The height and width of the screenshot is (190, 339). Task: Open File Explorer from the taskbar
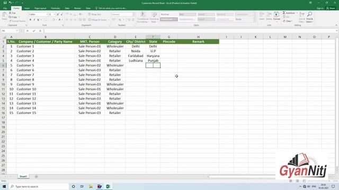[91, 186]
